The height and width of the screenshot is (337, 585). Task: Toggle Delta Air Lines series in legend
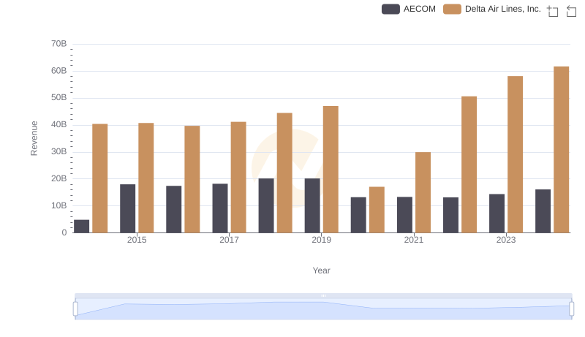click(492, 9)
